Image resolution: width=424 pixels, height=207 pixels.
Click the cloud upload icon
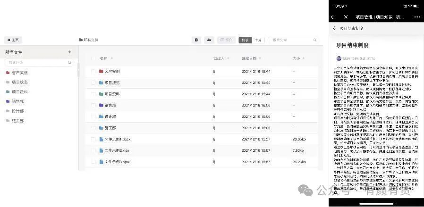tap(209, 40)
